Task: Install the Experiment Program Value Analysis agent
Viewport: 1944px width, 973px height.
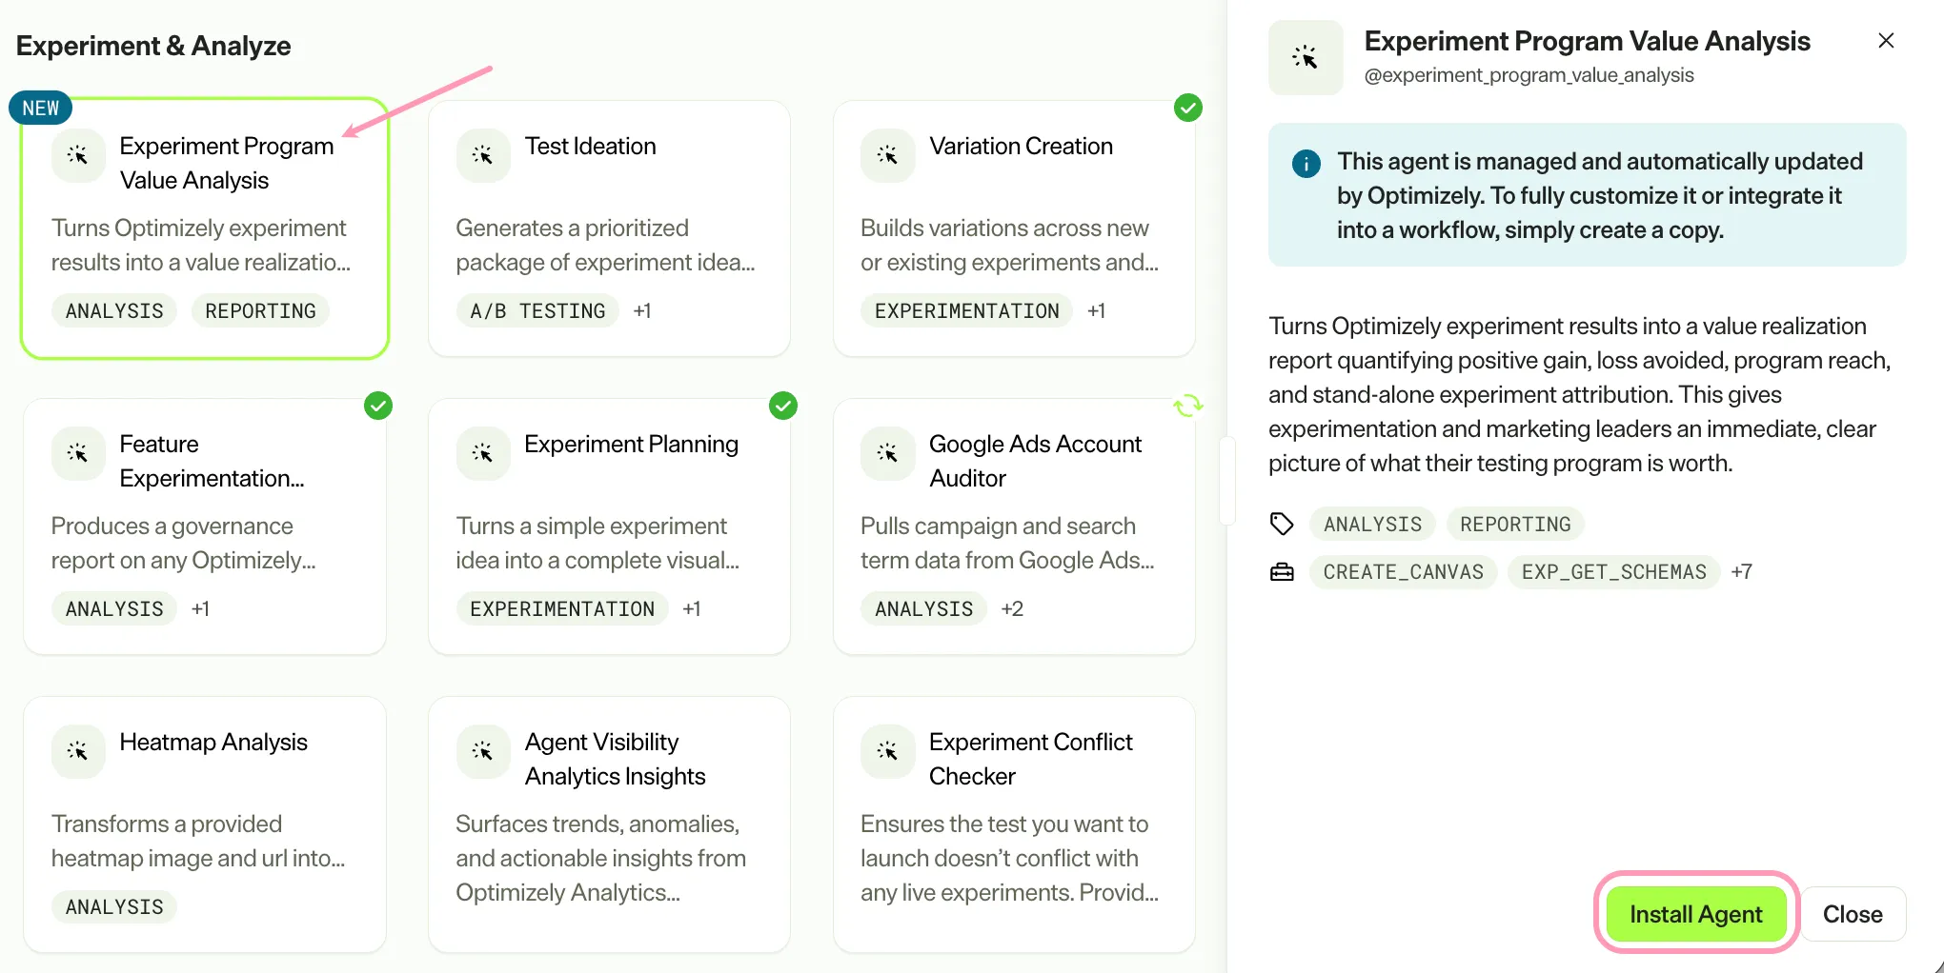Action: 1696,914
